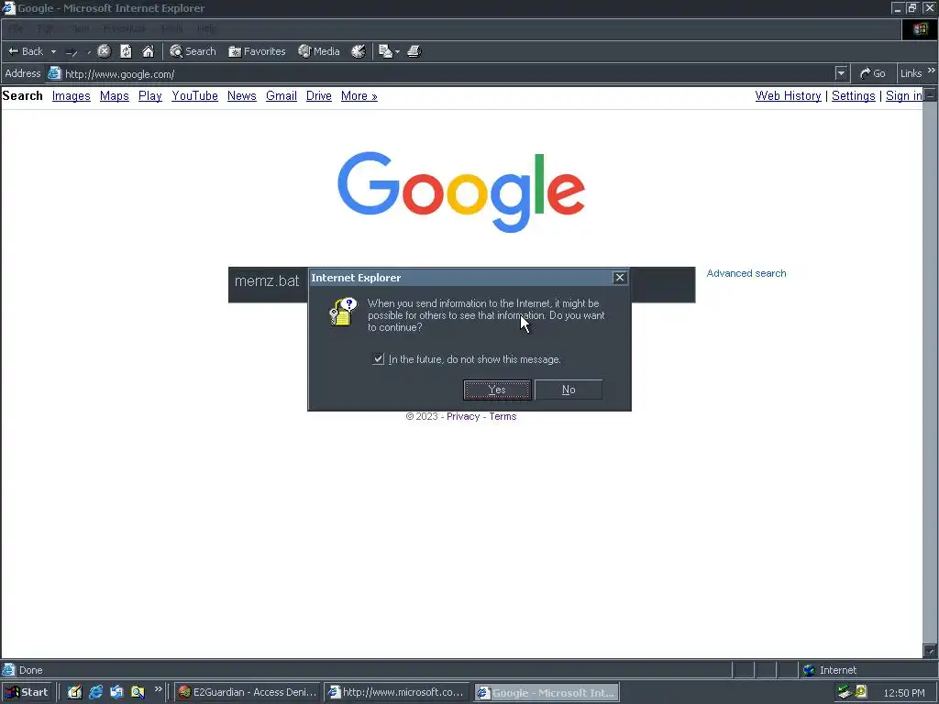
Task: Open Google Settings link
Action: click(x=854, y=95)
